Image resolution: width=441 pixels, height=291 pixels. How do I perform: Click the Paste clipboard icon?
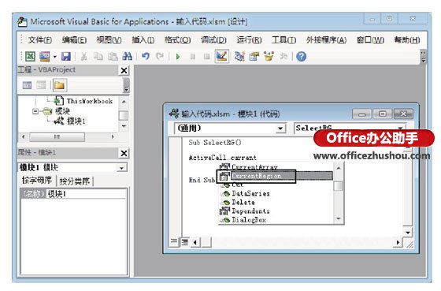[x=113, y=57]
